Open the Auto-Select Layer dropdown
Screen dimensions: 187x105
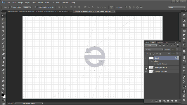point(27,7)
